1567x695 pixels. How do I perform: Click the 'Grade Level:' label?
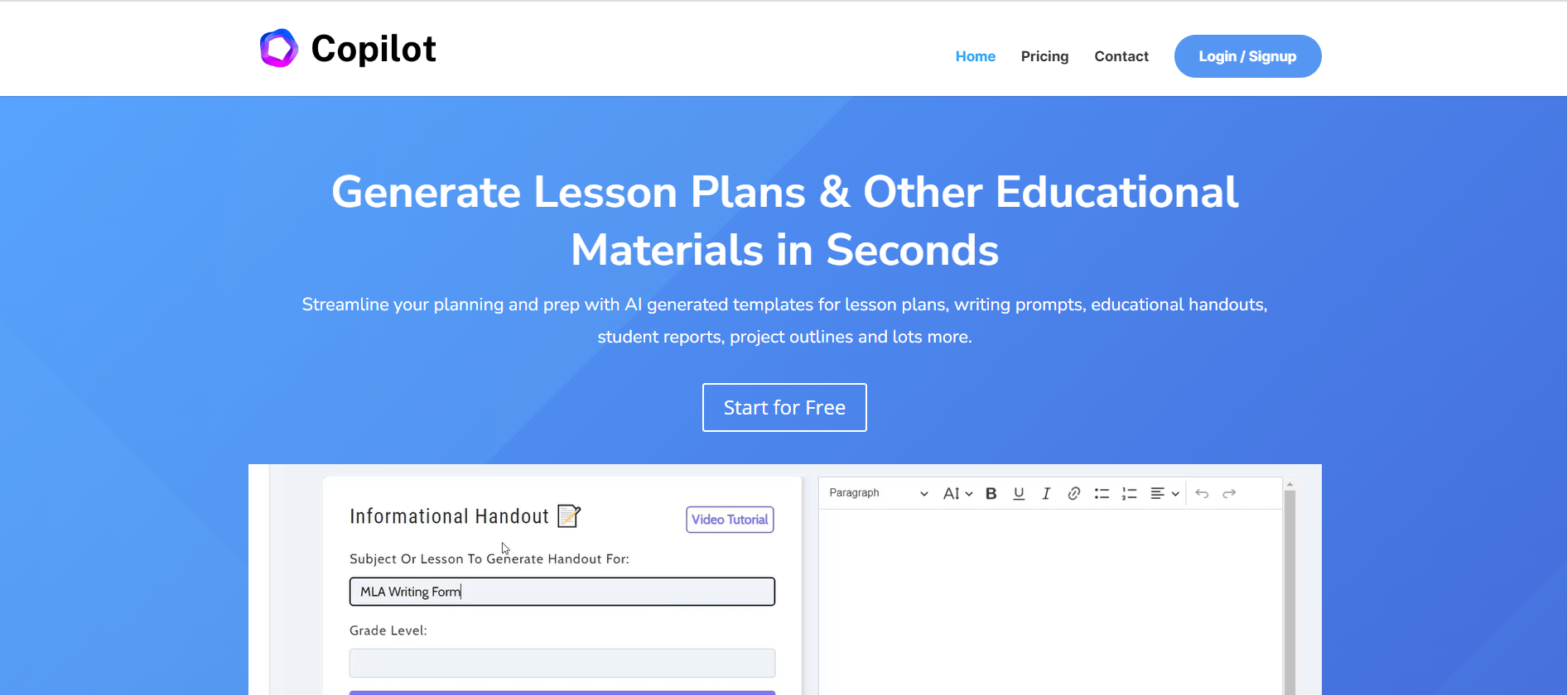point(388,630)
